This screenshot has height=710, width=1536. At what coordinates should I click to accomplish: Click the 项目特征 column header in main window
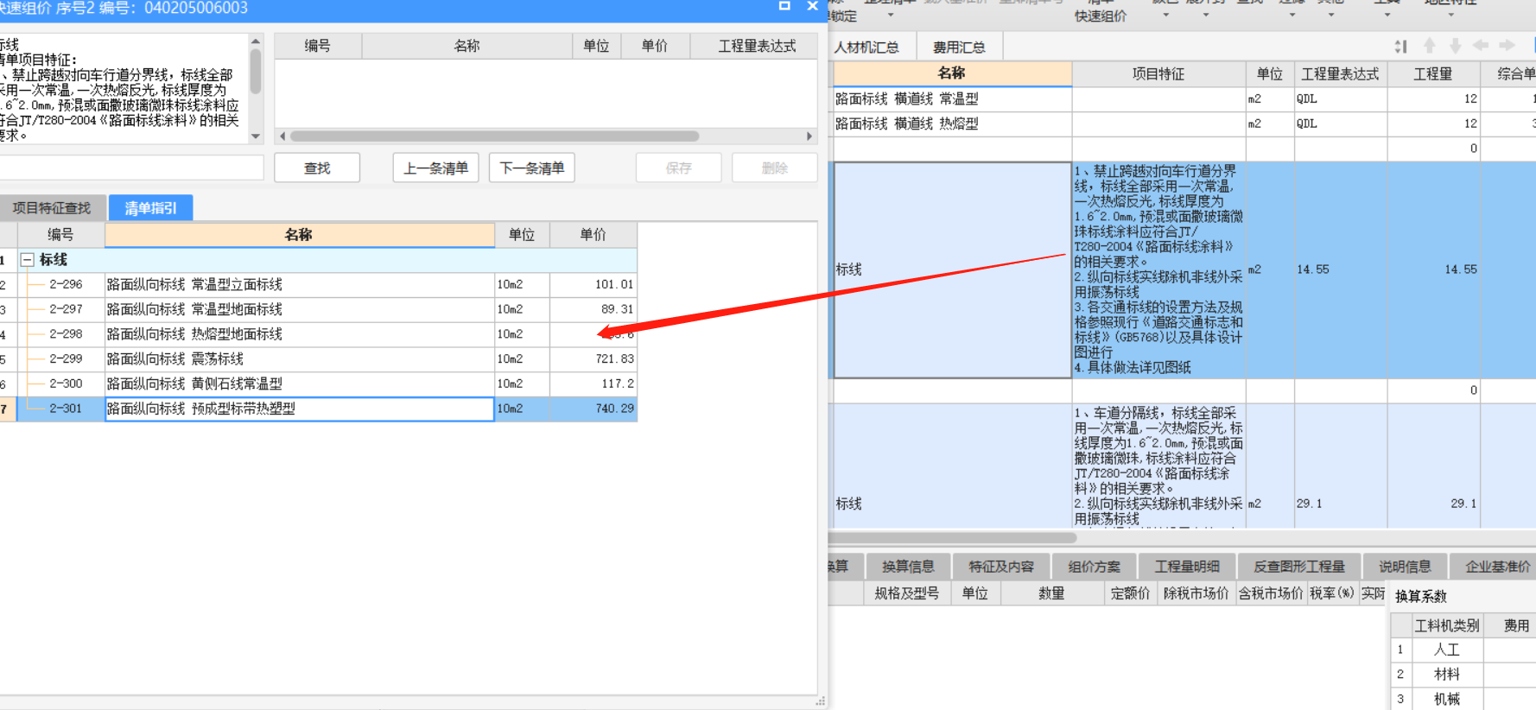click(1158, 74)
